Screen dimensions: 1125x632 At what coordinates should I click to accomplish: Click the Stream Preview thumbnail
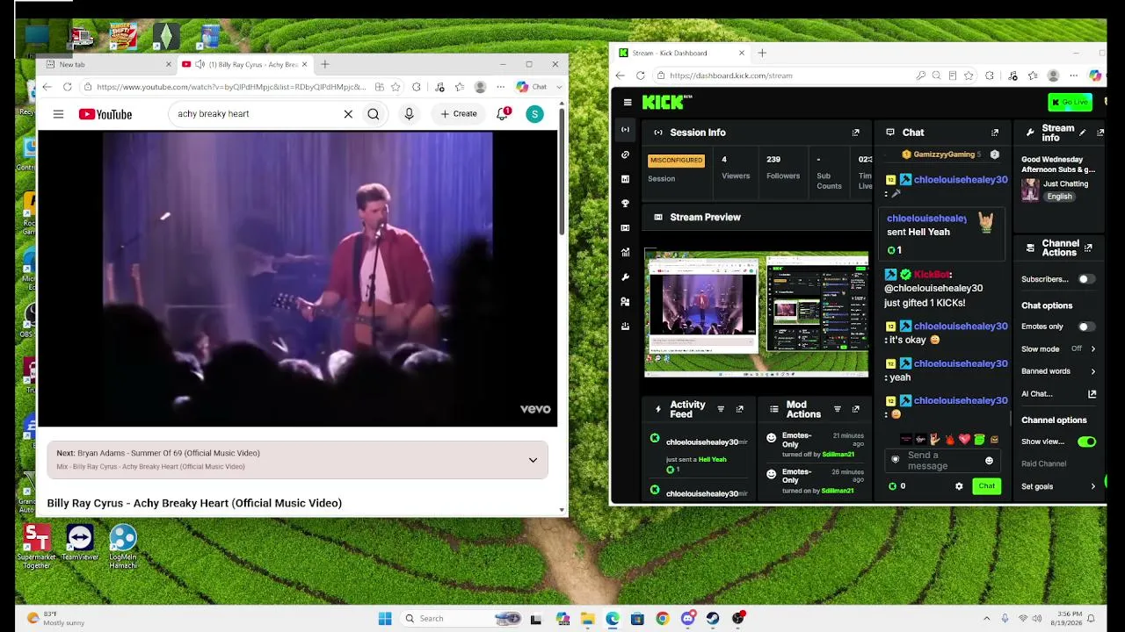coord(756,314)
